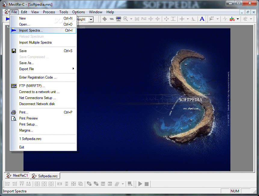Open Print Preview menu entry
259x196 pixels.
pos(43,118)
